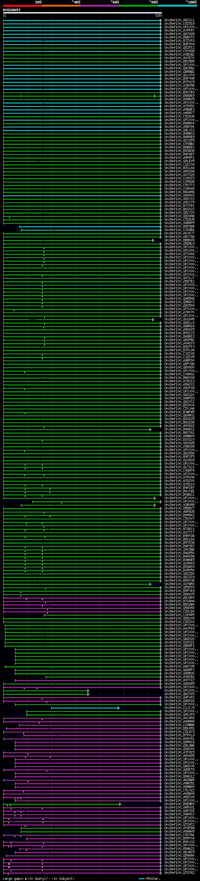Click the UniRef100_B9MYX4 entry
The width and height of the screenshot is (200, 881).
179,838
